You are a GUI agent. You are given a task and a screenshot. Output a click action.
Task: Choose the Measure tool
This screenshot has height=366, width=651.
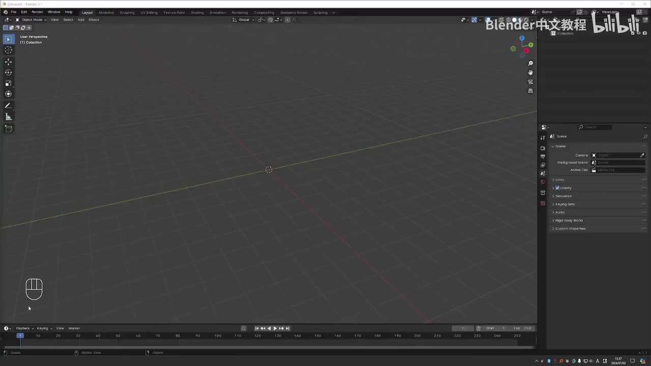tap(8, 117)
